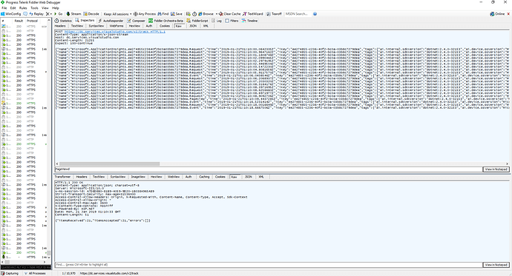This screenshot has height=276, width=512.
Task: Open the Help menu
Action: 56,8
